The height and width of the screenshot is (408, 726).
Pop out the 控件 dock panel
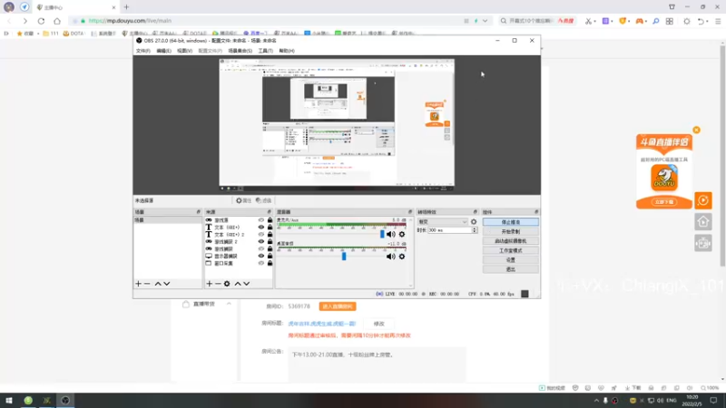tap(536, 212)
